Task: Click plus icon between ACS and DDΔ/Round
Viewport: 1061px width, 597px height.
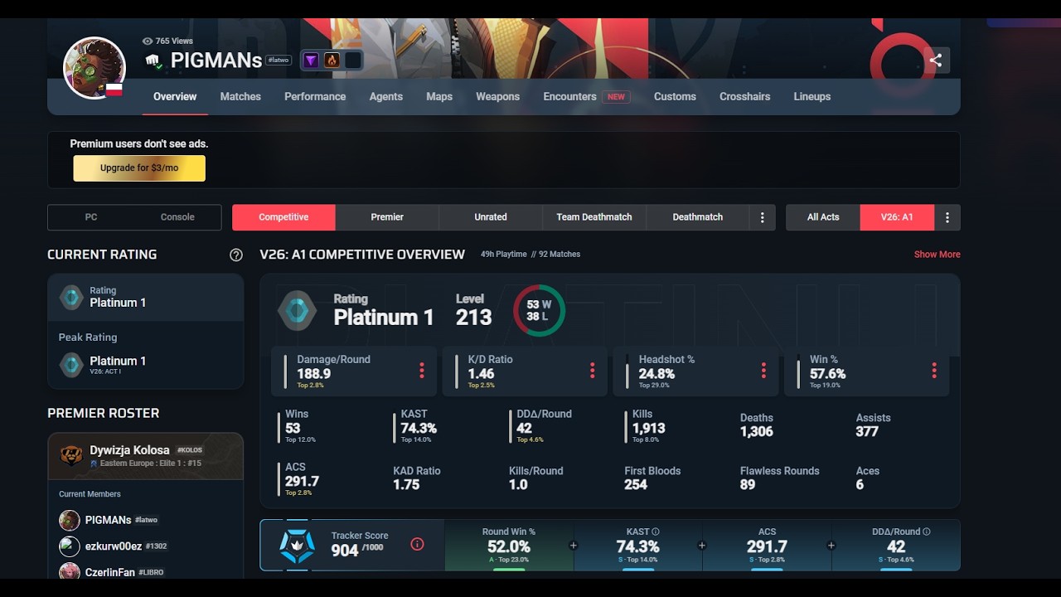Action: tap(831, 546)
